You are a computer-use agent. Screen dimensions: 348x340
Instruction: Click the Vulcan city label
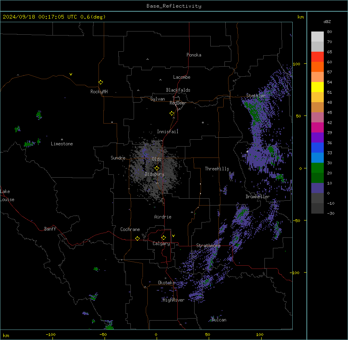click(x=219, y=320)
